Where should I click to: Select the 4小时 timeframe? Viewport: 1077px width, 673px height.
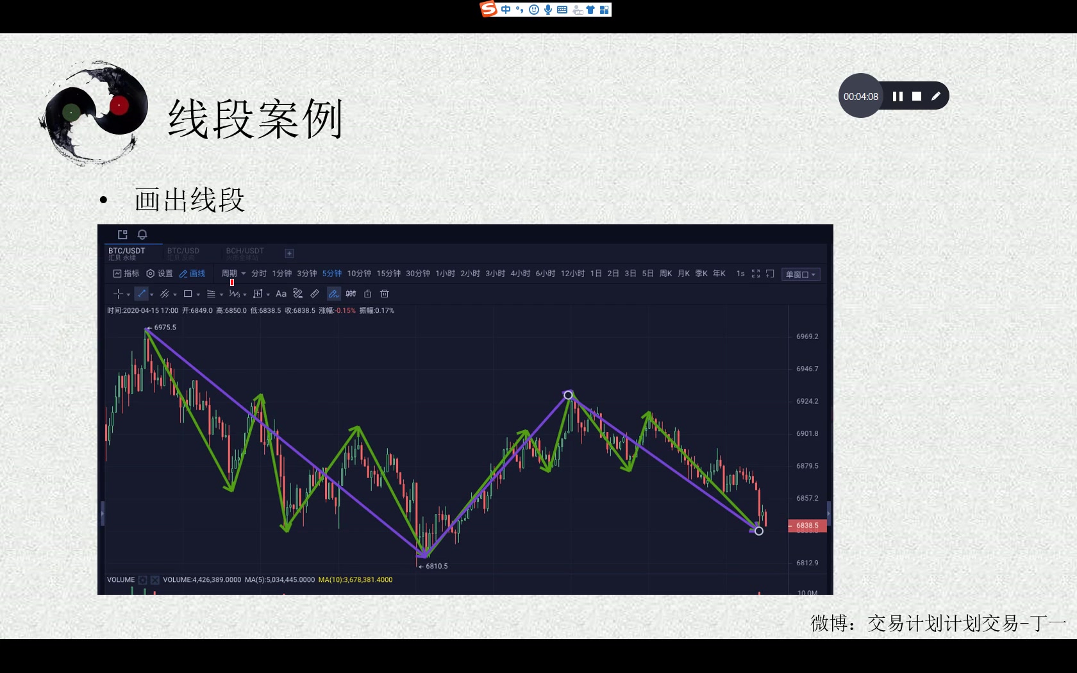click(520, 274)
